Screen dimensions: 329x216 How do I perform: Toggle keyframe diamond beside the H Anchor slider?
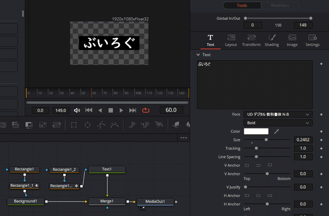tap(321, 204)
